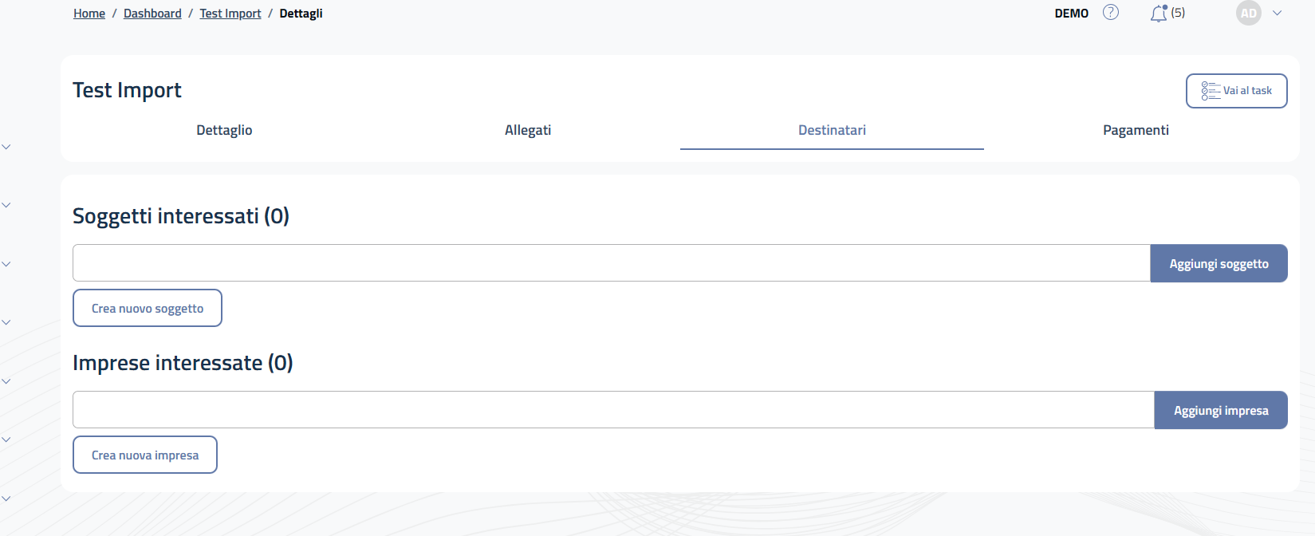
Task: Open the Allegati tab
Action: (x=528, y=130)
